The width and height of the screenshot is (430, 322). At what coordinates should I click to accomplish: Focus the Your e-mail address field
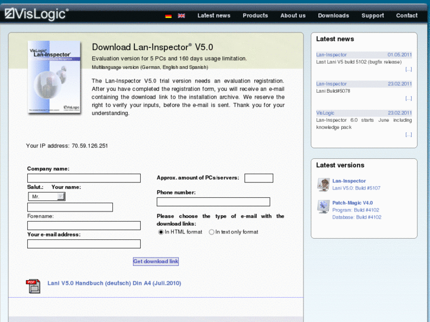[x=84, y=244]
